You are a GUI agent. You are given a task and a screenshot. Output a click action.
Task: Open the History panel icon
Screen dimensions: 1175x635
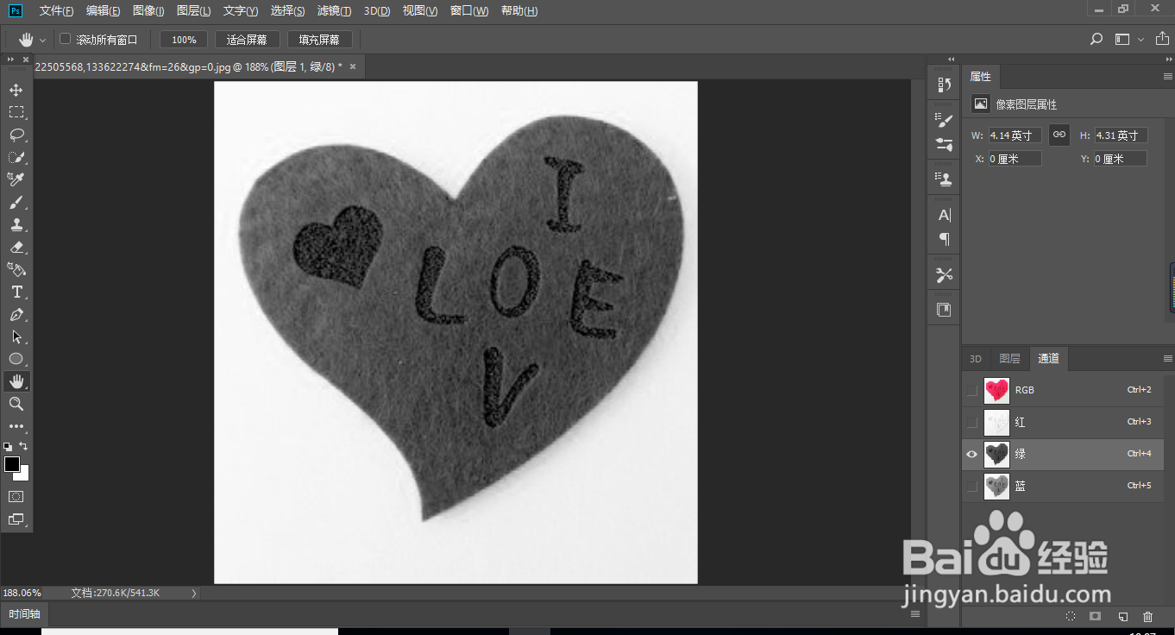click(945, 85)
